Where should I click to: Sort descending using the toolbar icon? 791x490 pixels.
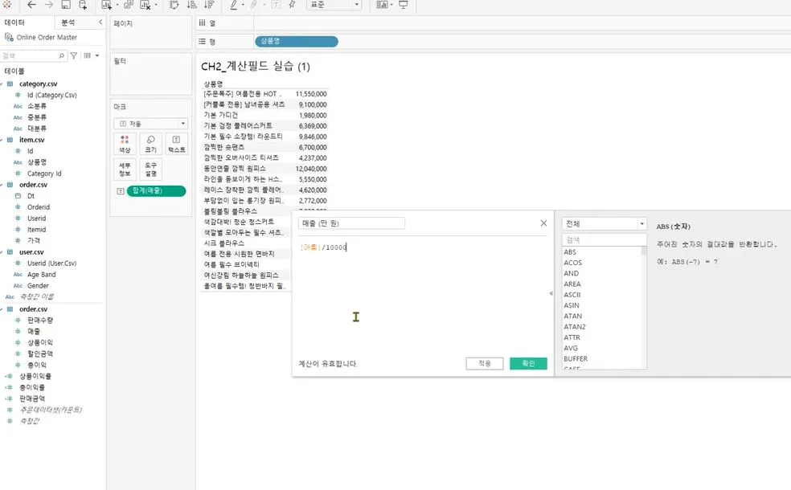click(x=207, y=6)
